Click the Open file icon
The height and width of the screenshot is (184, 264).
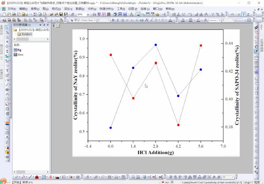coord(51,14)
